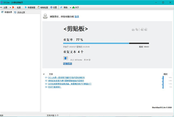
Task: Click the user avatar icon
Action: [x=46, y=16]
